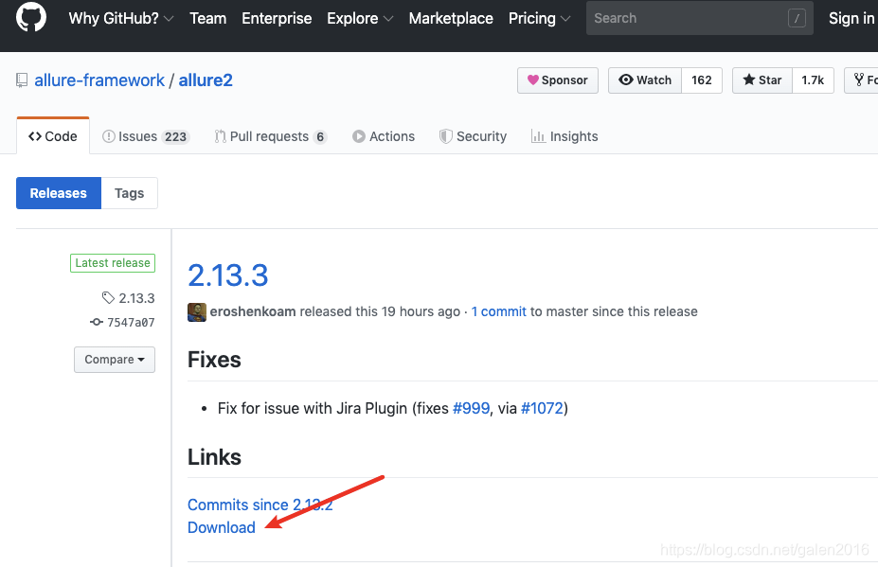Click the Sponsor button
878x567 pixels.
(558, 80)
